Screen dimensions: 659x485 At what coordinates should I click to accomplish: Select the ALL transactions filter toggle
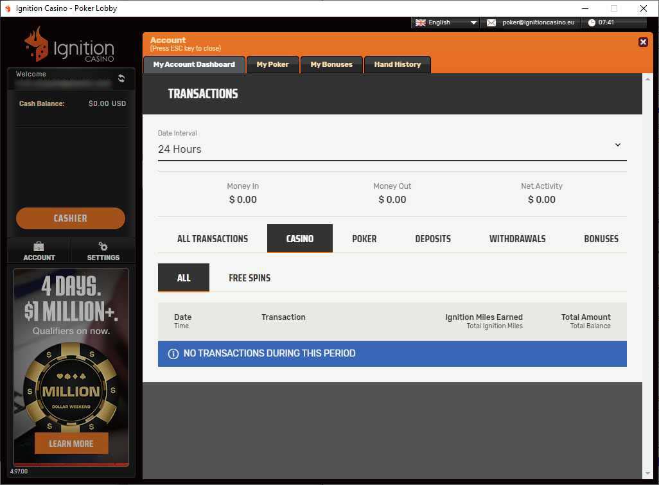coord(183,278)
